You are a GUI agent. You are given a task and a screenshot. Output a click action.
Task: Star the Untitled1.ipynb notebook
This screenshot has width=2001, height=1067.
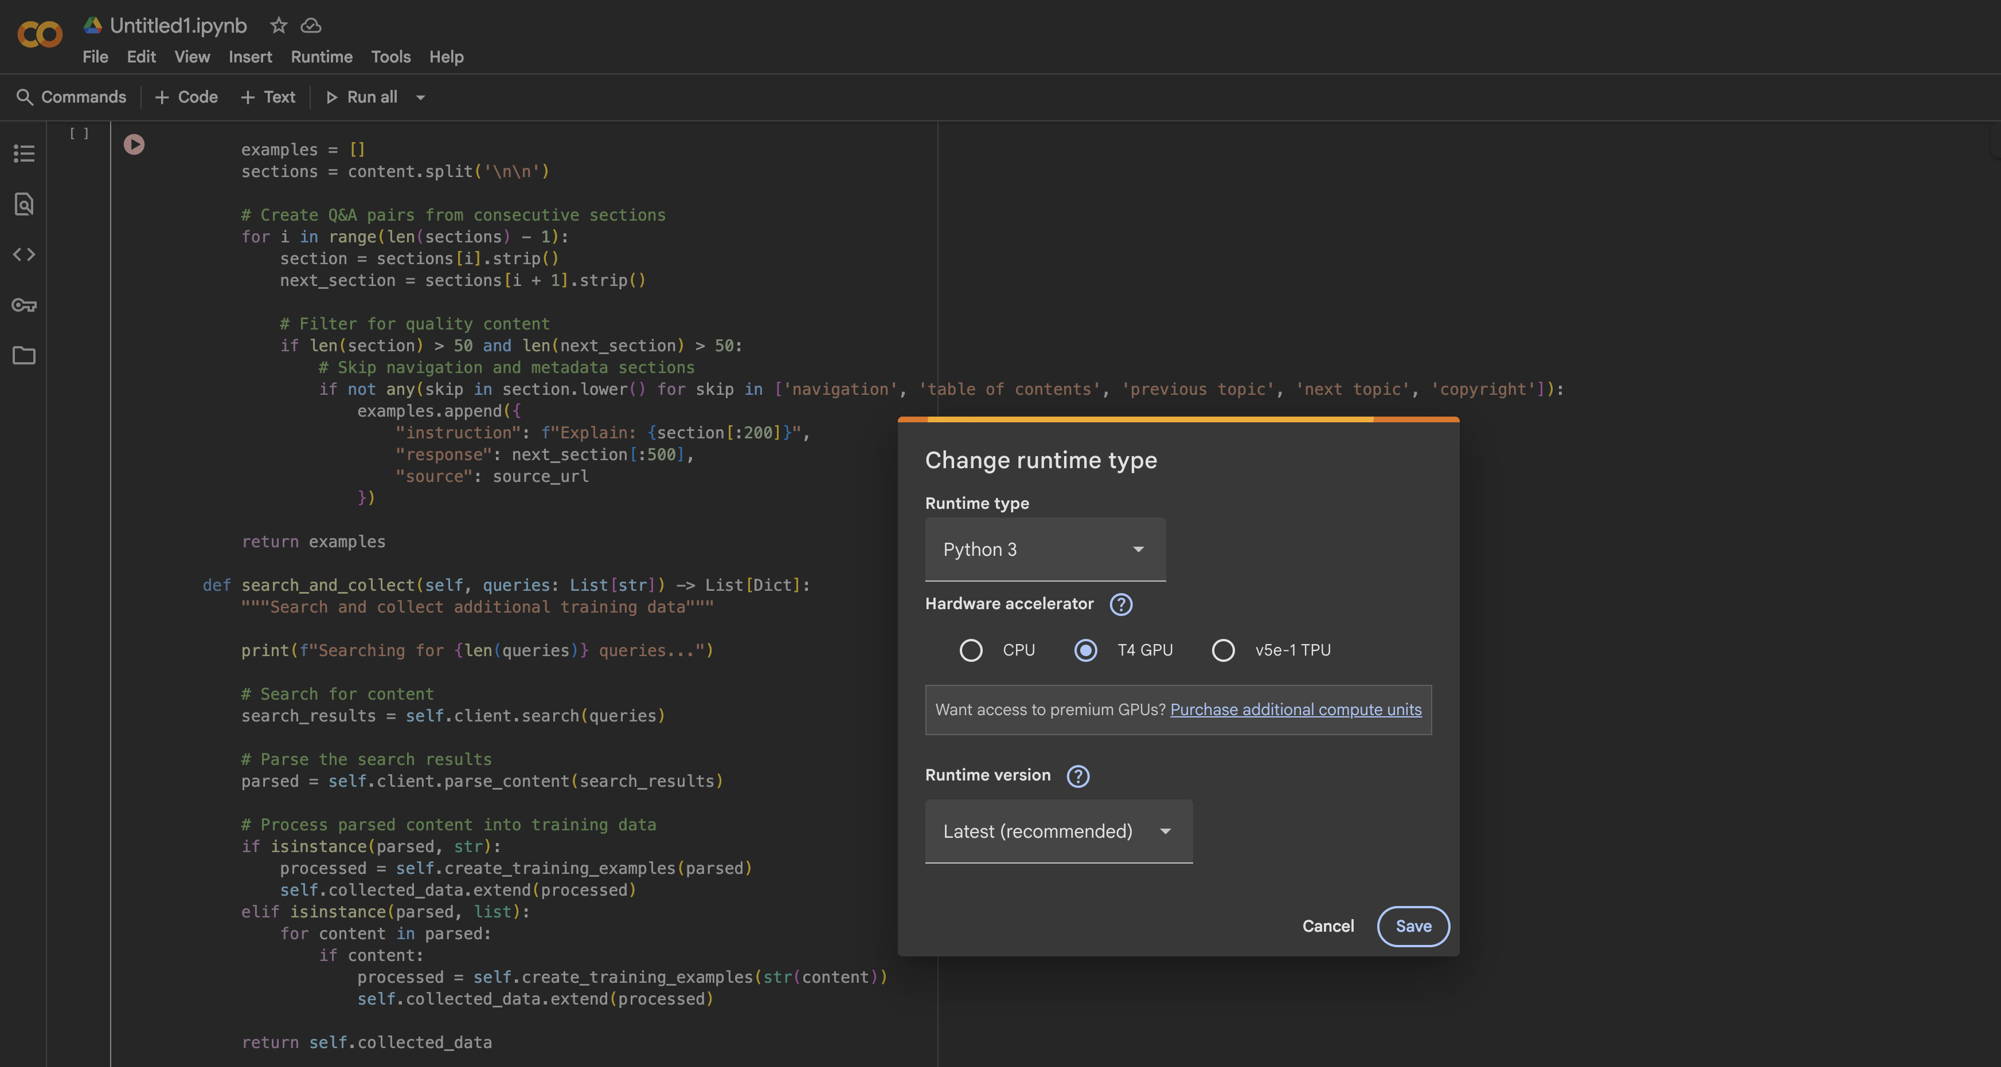click(278, 26)
